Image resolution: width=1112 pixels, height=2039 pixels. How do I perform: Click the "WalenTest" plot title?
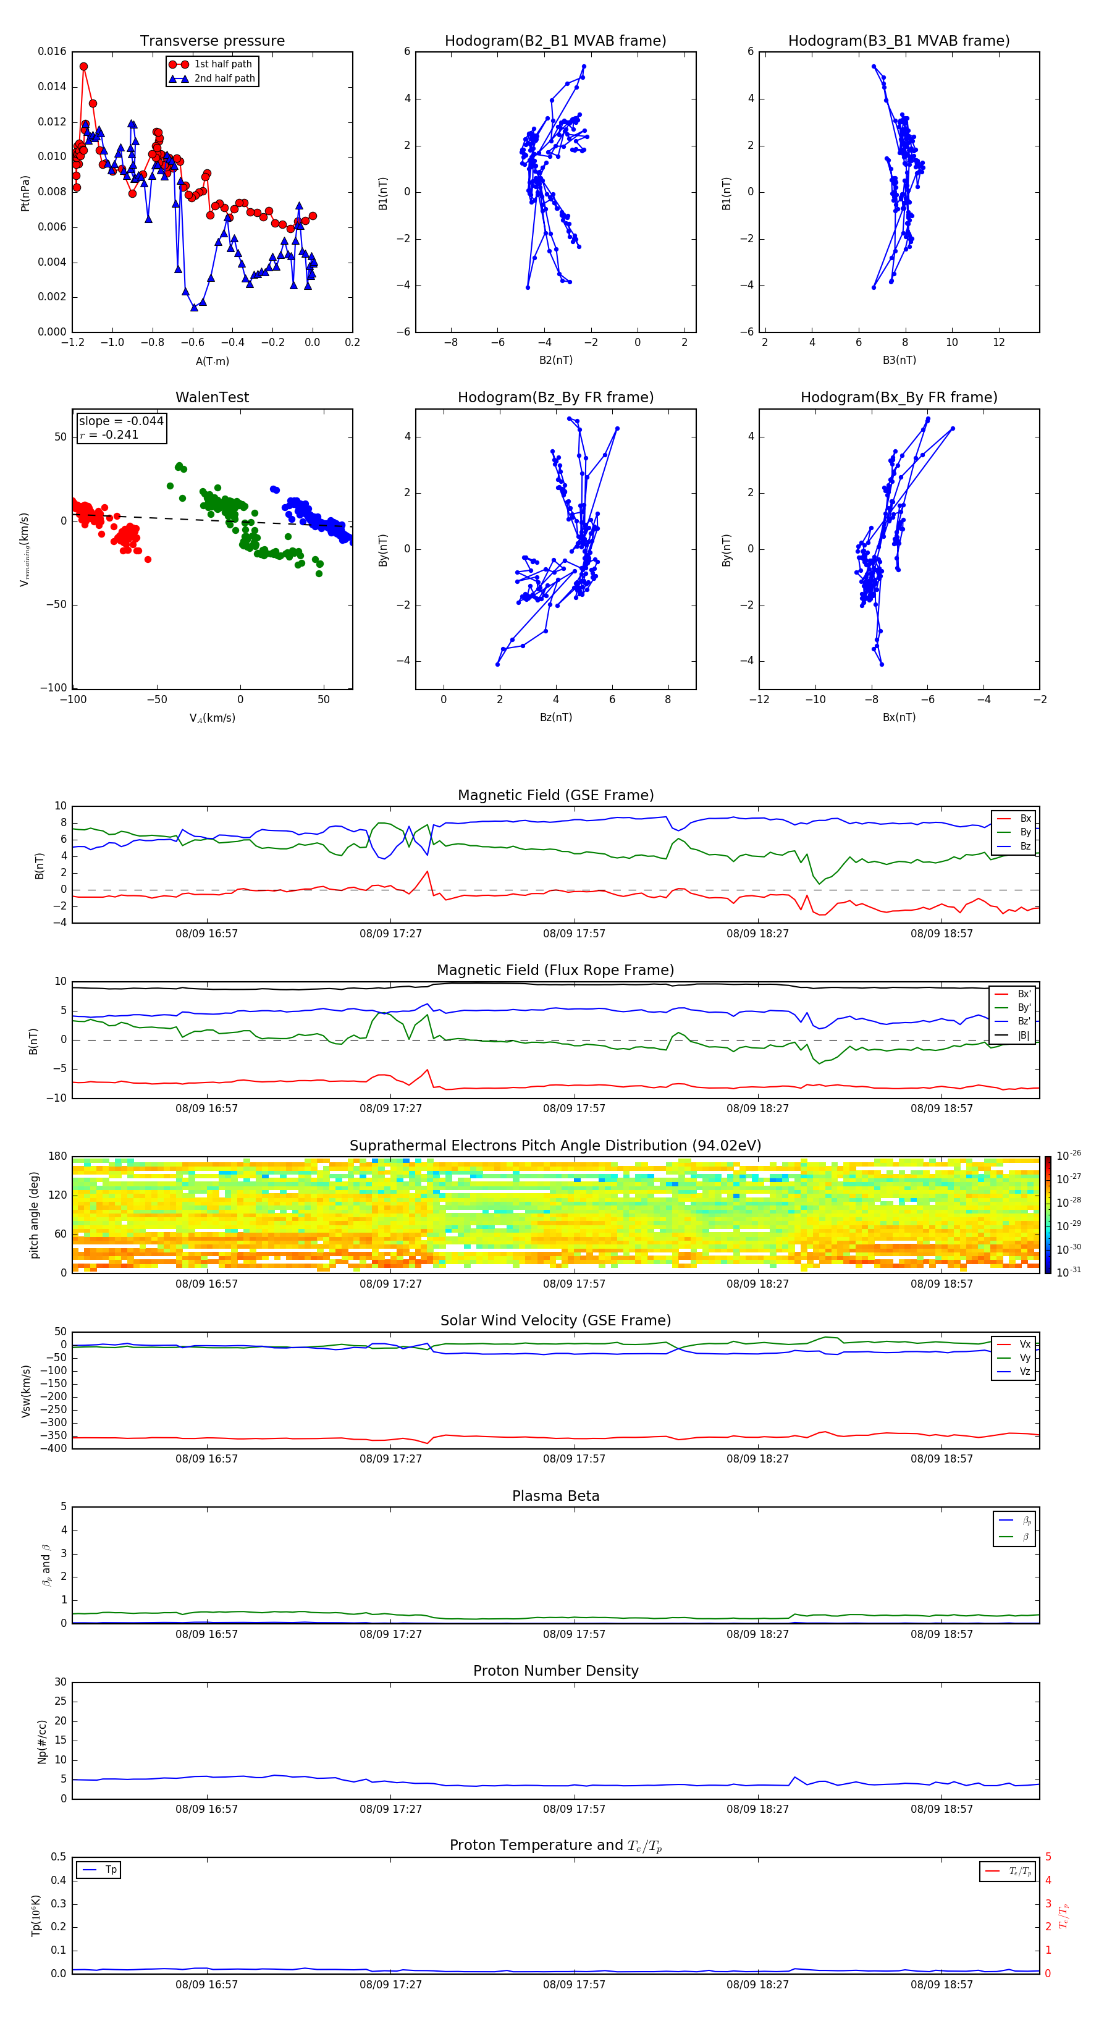pyautogui.click(x=212, y=397)
